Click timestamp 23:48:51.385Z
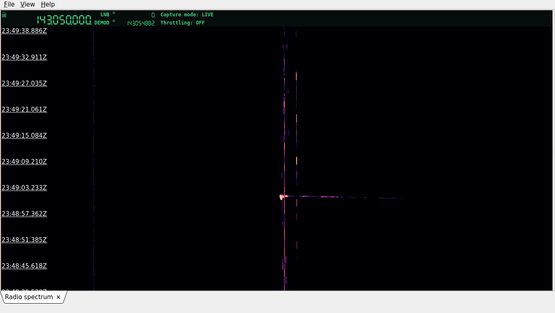This screenshot has height=313, width=555. point(24,240)
